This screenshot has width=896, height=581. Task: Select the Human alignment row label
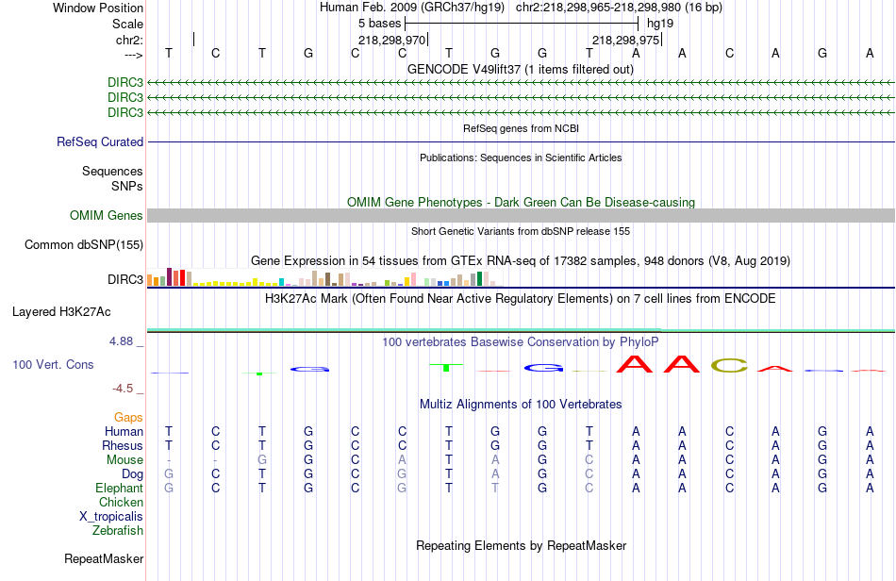tap(124, 431)
